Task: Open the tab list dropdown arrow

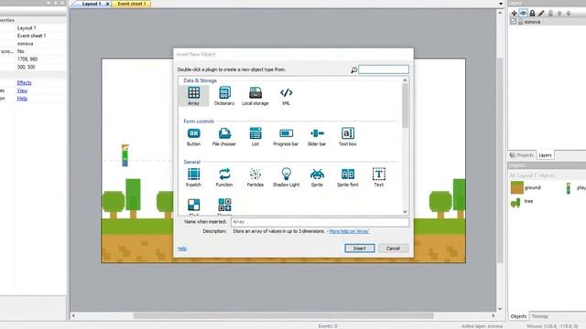Action: [x=501, y=4]
